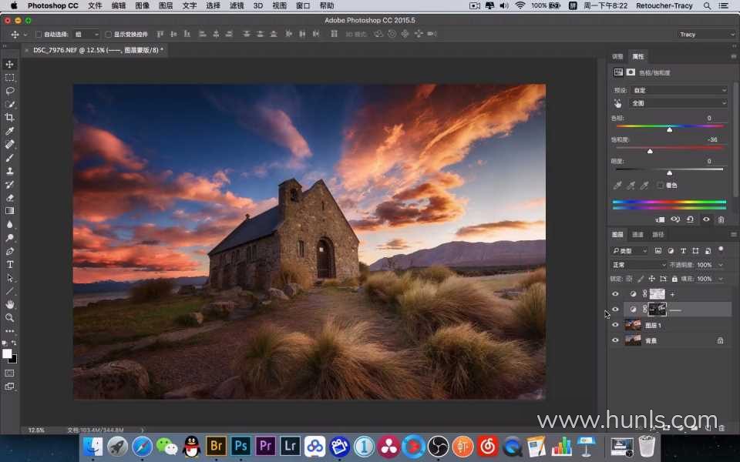Select the Eraser tool

pos(9,198)
